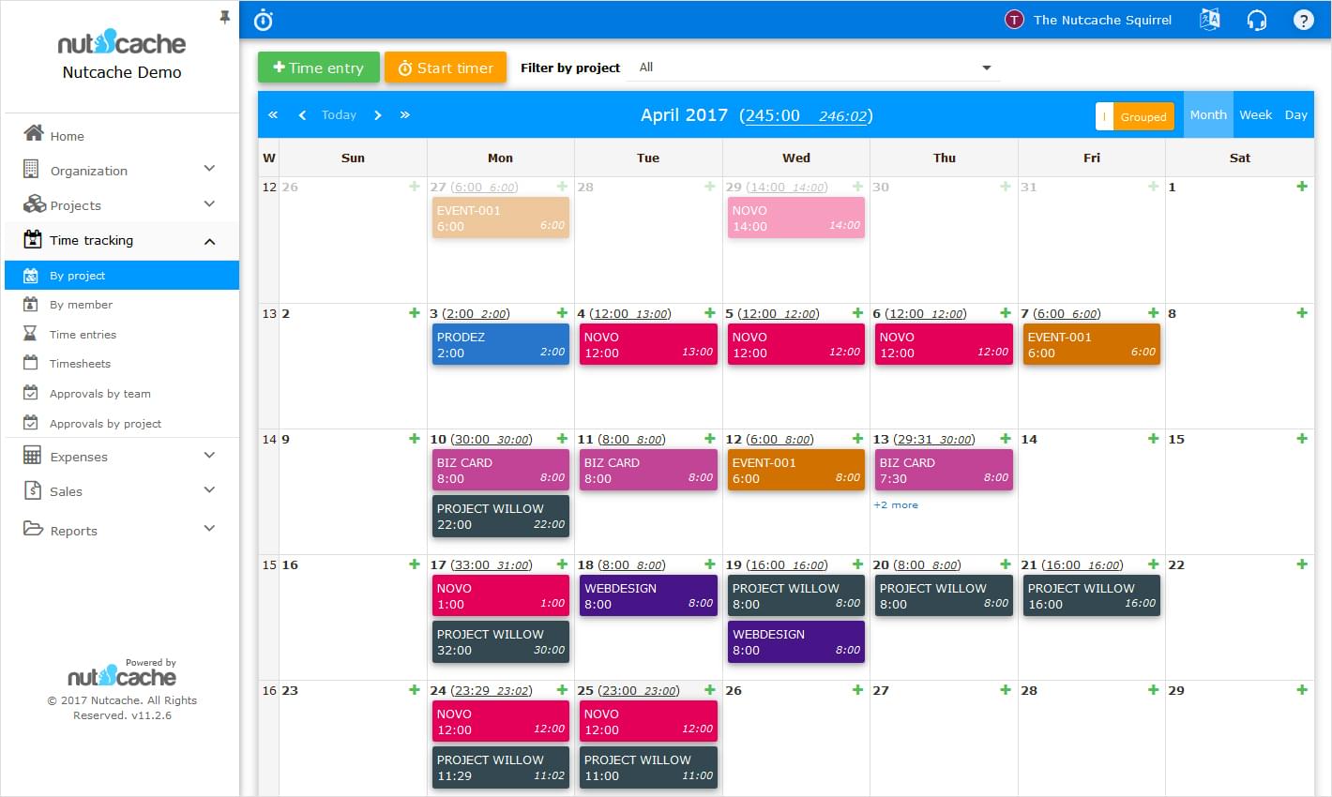Open the PRODEZ entry on April 3
1332x797 pixels.
coord(501,344)
